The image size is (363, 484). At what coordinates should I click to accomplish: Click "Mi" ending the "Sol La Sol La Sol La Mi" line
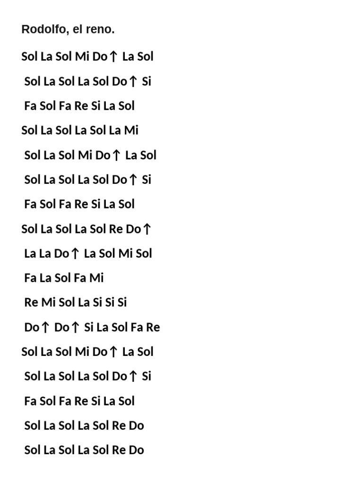point(131,130)
